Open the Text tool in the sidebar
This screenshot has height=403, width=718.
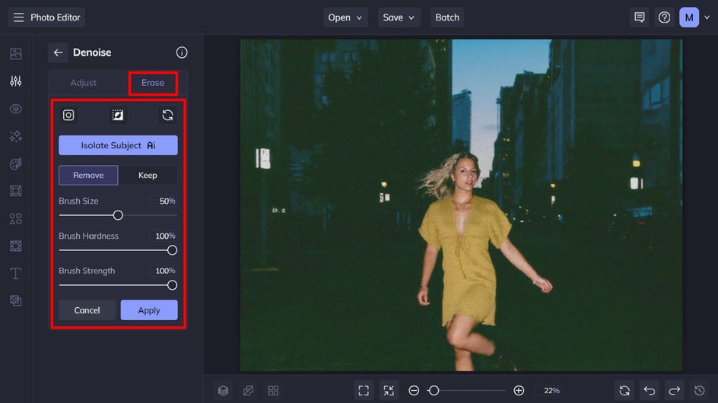(15, 273)
